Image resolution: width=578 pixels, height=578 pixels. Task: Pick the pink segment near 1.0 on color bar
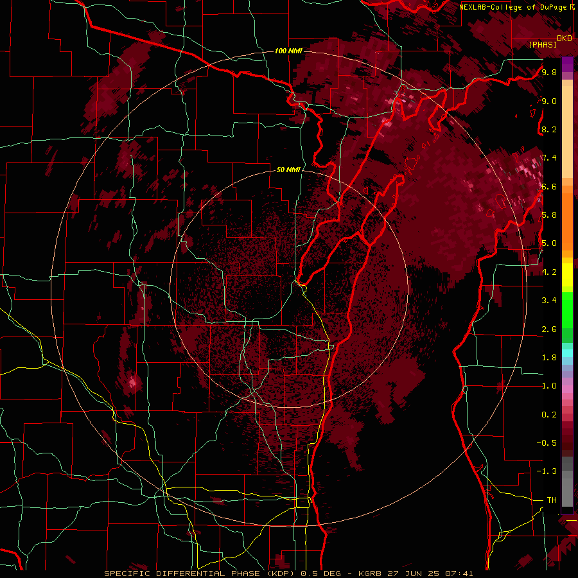pos(567,389)
